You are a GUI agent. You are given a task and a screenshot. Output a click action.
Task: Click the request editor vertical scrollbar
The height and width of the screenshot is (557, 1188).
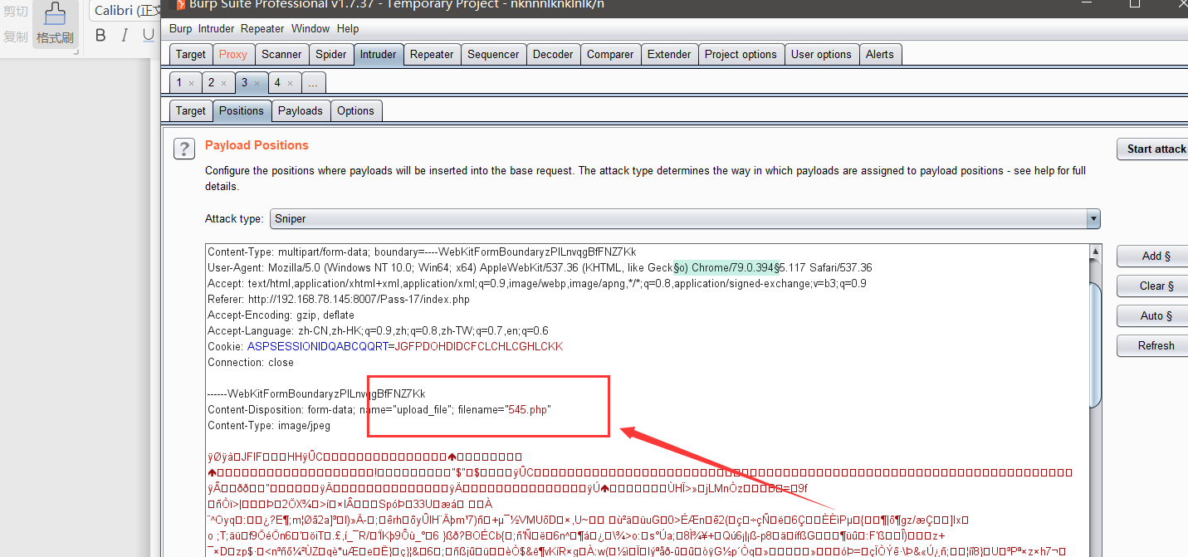pyautogui.click(x=1097, y=400)
